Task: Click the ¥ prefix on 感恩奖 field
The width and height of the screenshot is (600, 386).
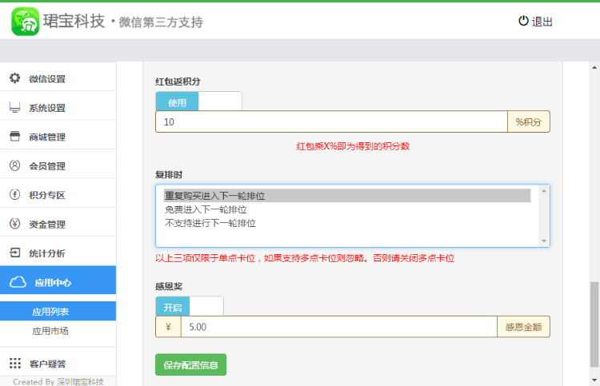Action: point(168,327)
